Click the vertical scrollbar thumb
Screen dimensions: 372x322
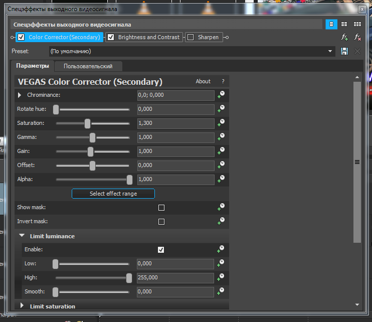[x=357, y=162]
